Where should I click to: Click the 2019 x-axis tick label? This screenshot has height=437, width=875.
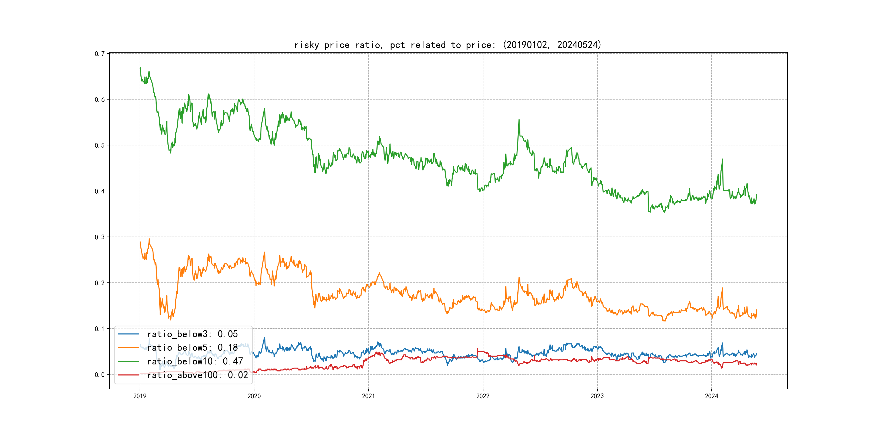point(140,396)
